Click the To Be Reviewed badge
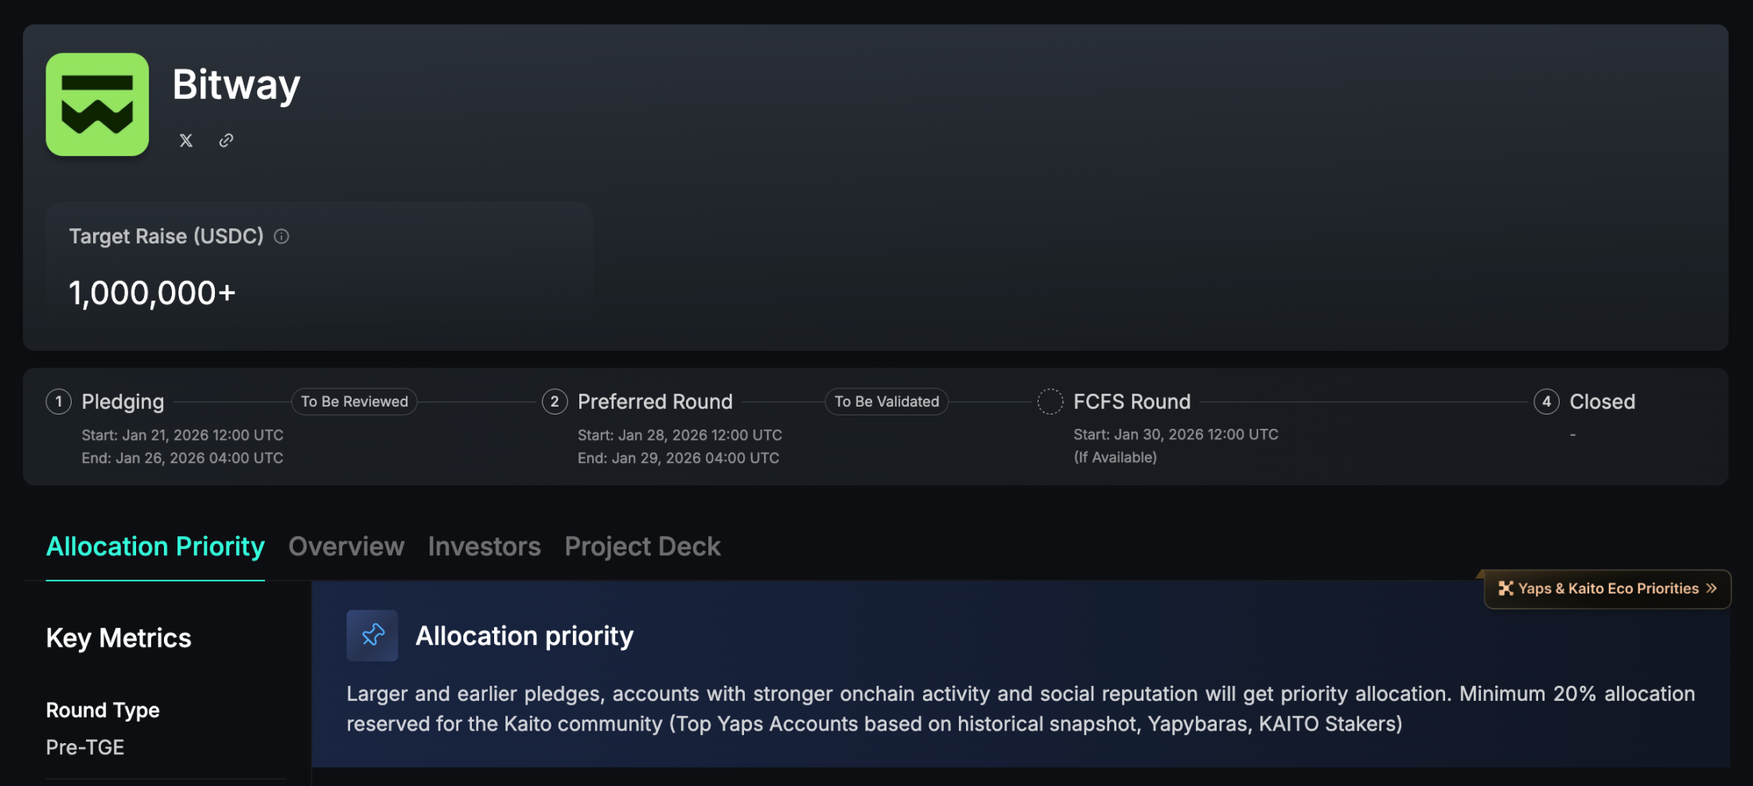Screen dimensions: 1753x786 (x=354, y=402)
